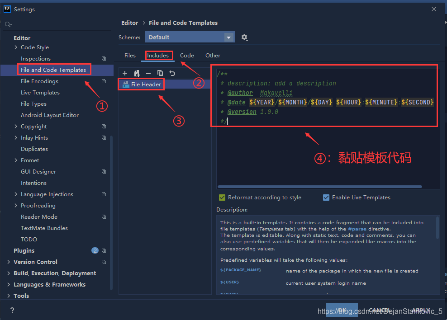
Task: Open the Intentions settings page
Action: pyautogui.click(x=33, y=183)
